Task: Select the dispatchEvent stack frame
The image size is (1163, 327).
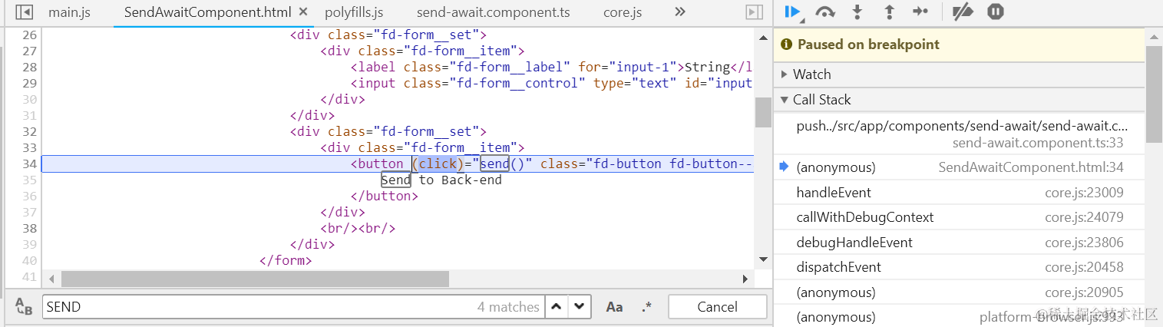Action: click(959, 267)
